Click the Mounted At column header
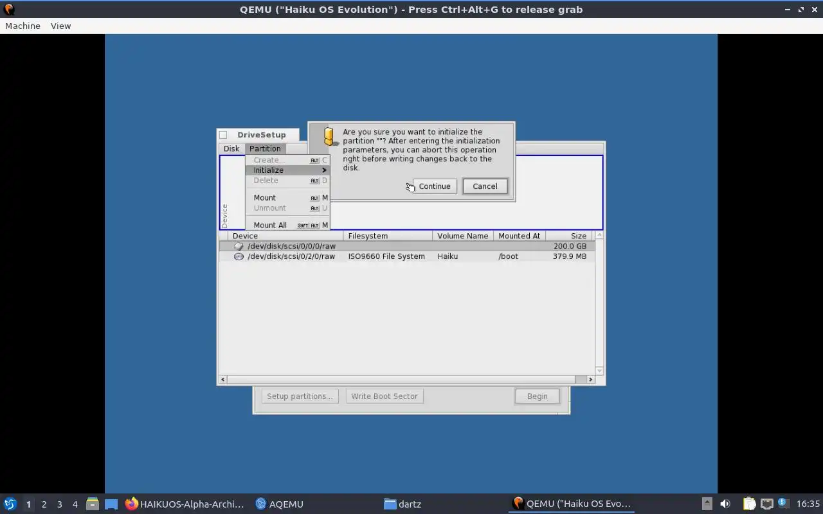This screenshot has height=514, width=823. pyautogui.click(x=520, y=236)
